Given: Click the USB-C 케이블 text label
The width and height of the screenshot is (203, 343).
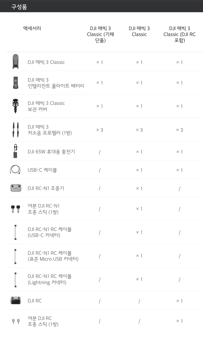Looking at the screenshot, I should 42,170.
